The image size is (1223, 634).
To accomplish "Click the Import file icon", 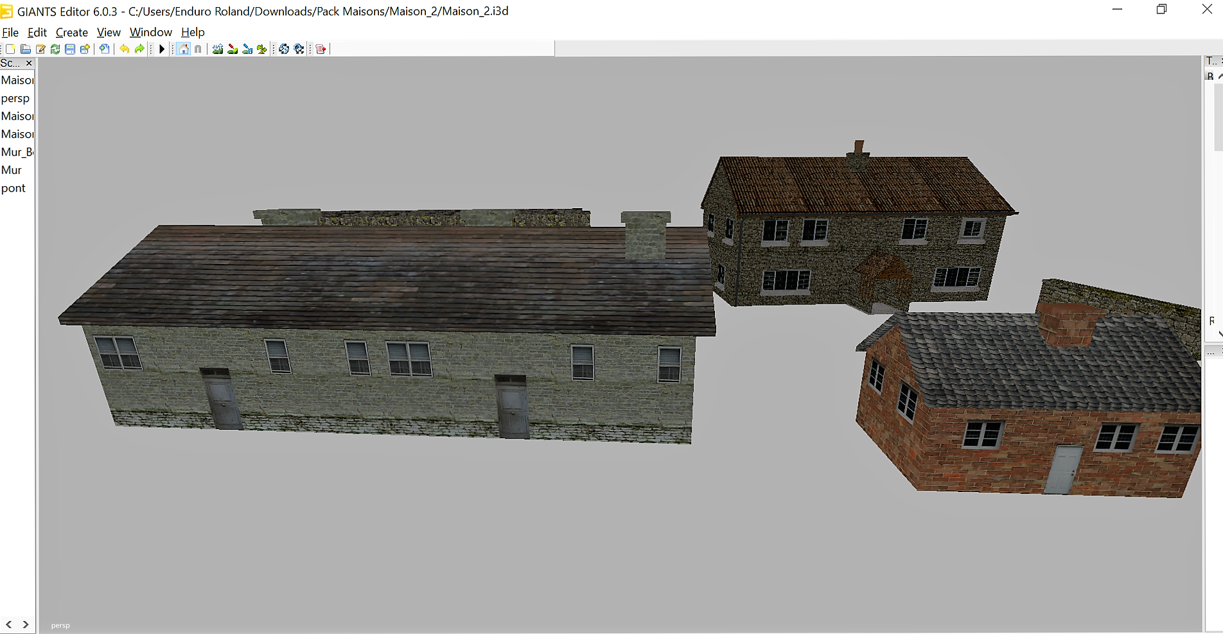I will click(104, 49).
